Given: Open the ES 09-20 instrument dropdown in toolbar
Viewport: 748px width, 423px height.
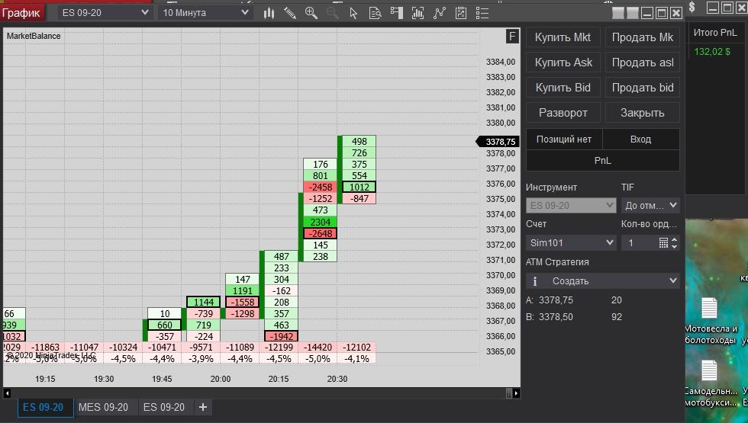Looking at the screenshot, I should click(x=105, y=13).
